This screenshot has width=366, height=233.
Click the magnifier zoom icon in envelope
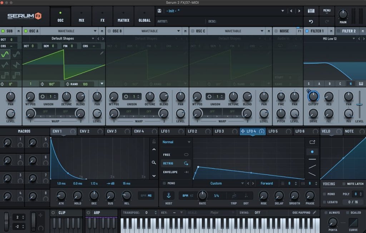(154, 162)
